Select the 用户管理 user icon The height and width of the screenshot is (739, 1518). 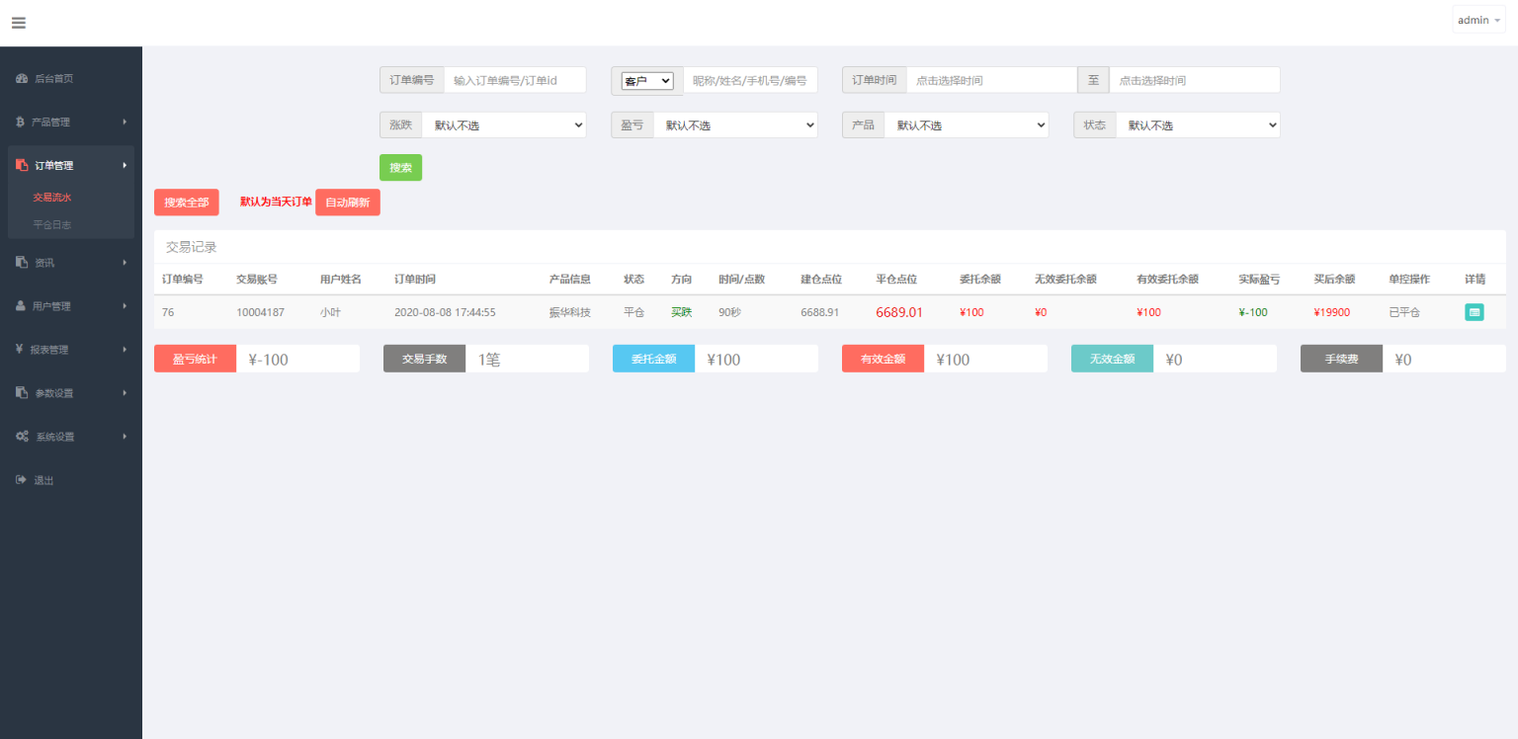[23, 305]
